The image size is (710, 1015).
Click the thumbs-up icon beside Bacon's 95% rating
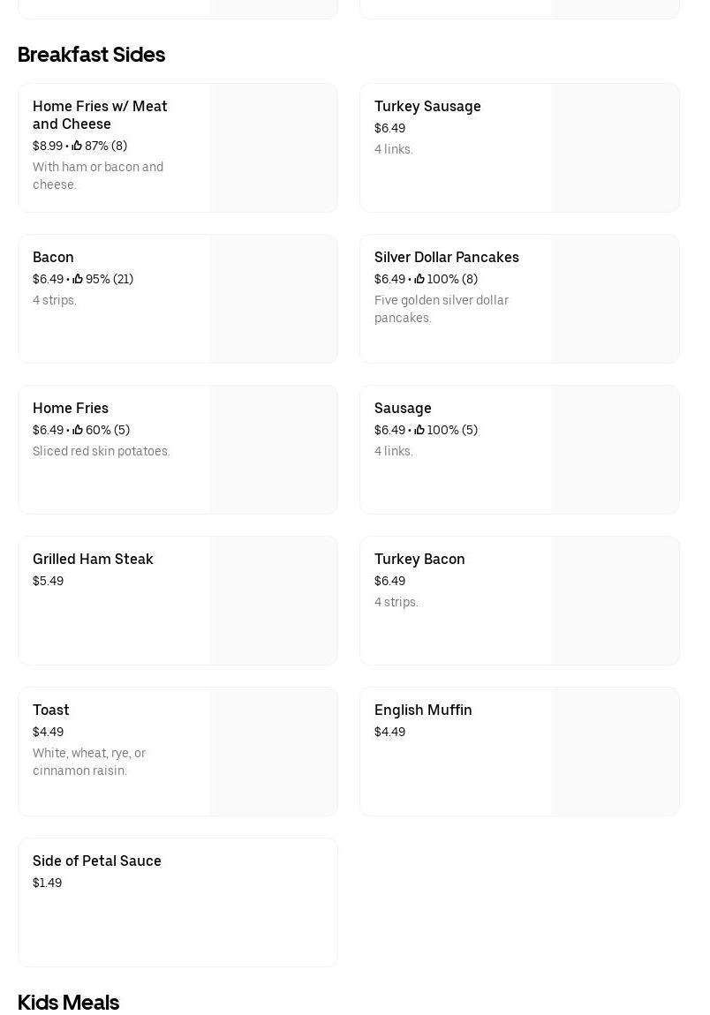(x=78, y=279)
